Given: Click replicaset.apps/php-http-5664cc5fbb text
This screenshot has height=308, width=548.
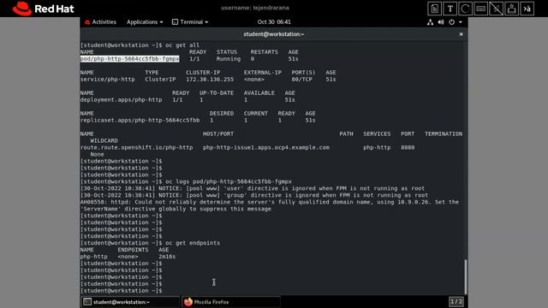Looking at the screenshot, I should point(140,120).
